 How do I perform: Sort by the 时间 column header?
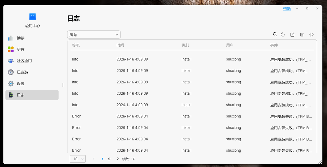point(120,45)
